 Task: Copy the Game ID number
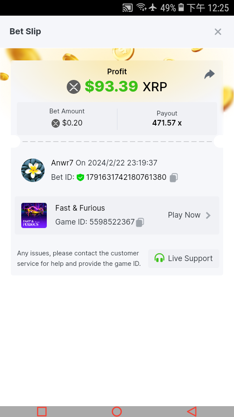[x=140, y=222]
